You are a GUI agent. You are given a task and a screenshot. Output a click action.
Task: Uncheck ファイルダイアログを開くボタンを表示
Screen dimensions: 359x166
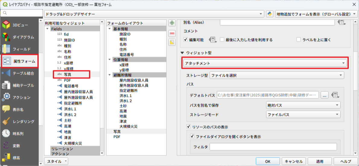tap(192, 136)
